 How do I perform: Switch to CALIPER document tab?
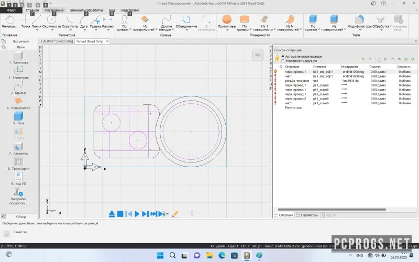[x=57, y=41]
